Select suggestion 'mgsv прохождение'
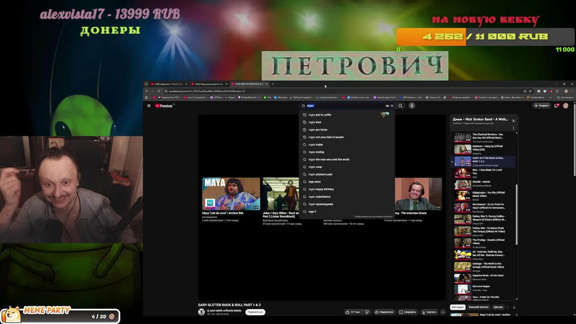576x324 pixels. click(346, 204)
